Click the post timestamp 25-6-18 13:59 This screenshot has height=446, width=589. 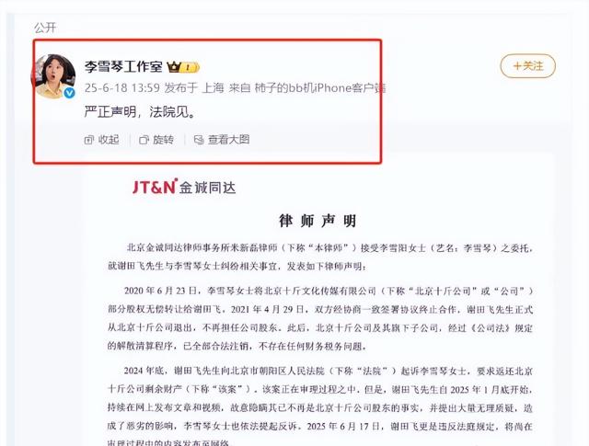122,88
